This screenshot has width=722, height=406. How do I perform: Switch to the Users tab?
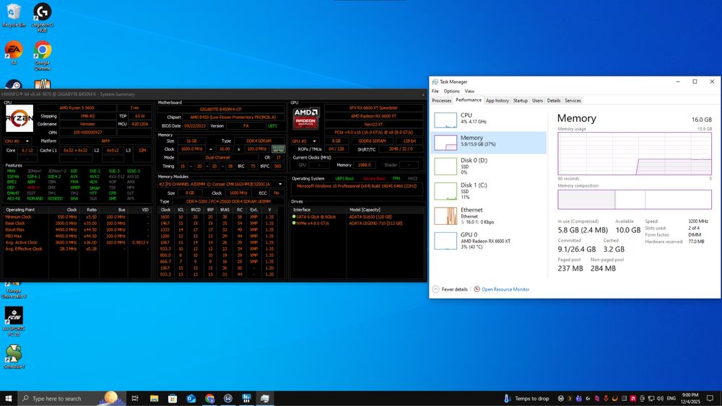[x=537, y=101]
